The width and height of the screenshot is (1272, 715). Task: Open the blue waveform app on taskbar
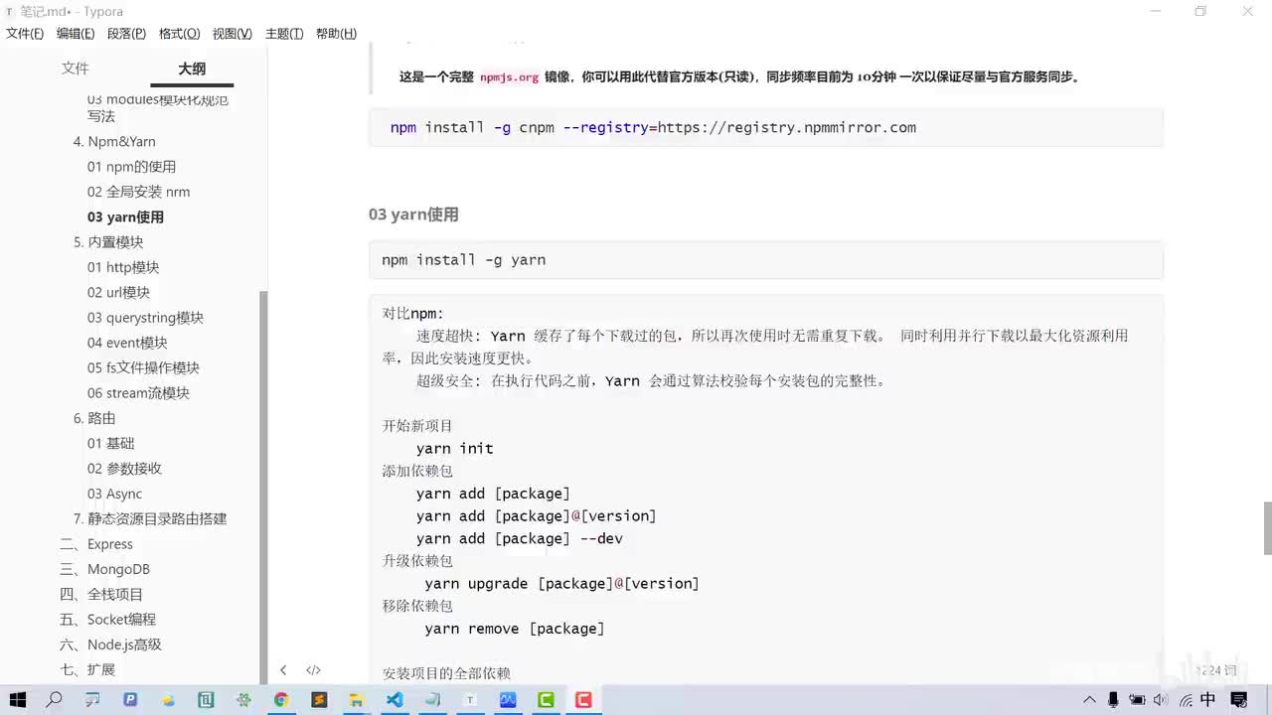click(508, 700)
